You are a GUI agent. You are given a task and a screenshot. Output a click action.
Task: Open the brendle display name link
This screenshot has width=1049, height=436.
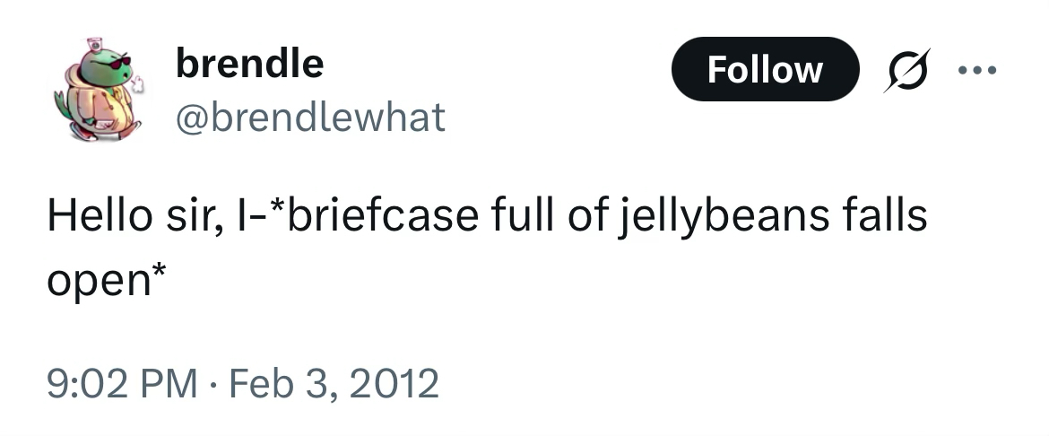(249, 64)
